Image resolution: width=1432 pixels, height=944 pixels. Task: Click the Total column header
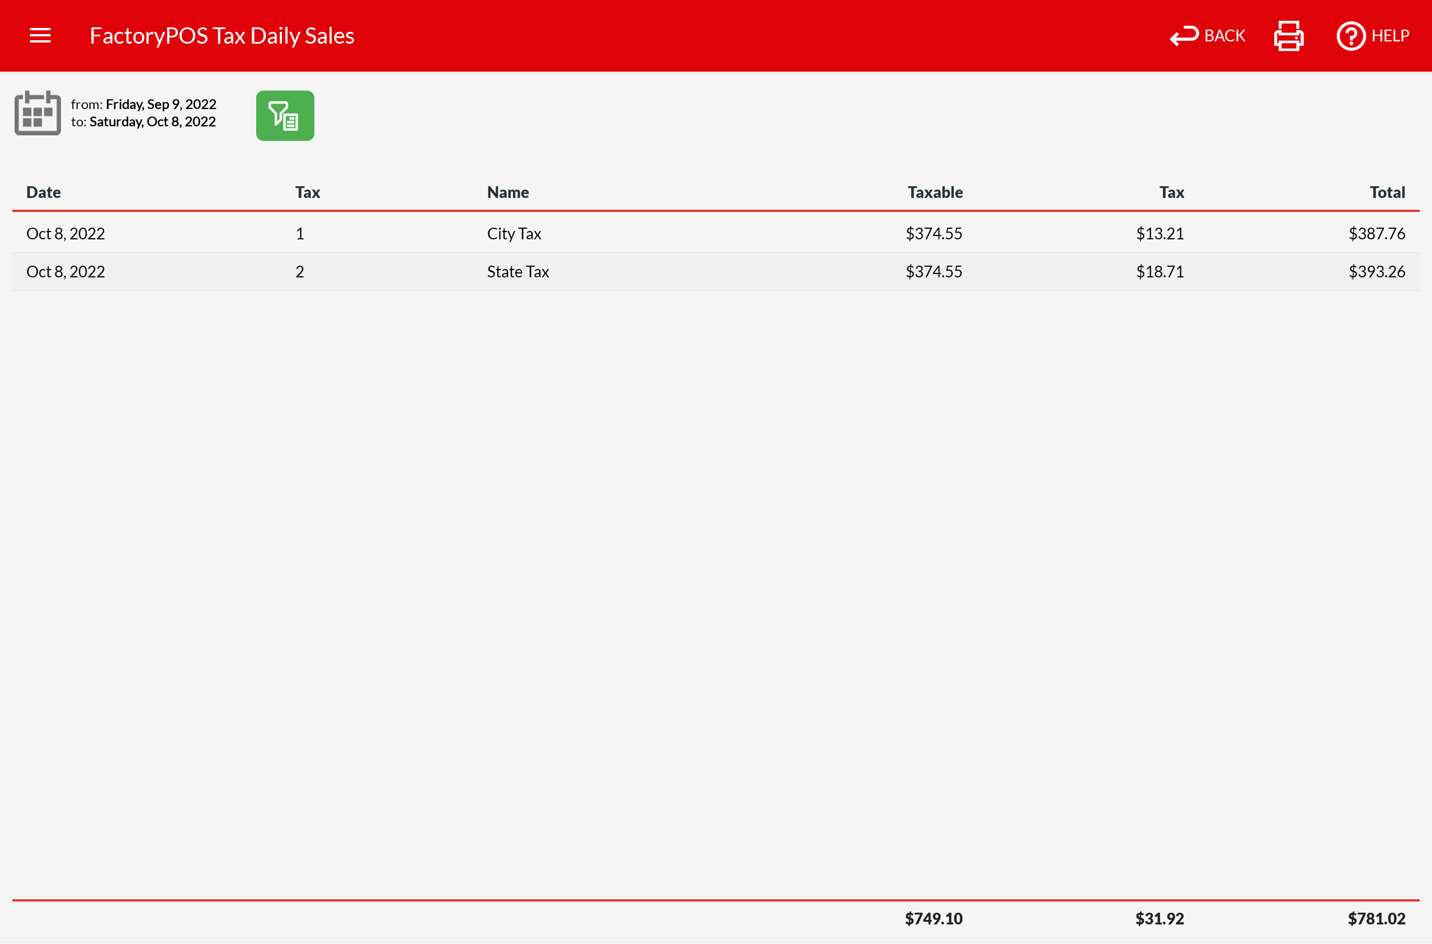pyautogui.click(x=1387, y=192)
